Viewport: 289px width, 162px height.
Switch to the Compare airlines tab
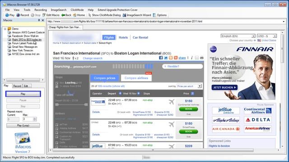(x=136, y=78)
